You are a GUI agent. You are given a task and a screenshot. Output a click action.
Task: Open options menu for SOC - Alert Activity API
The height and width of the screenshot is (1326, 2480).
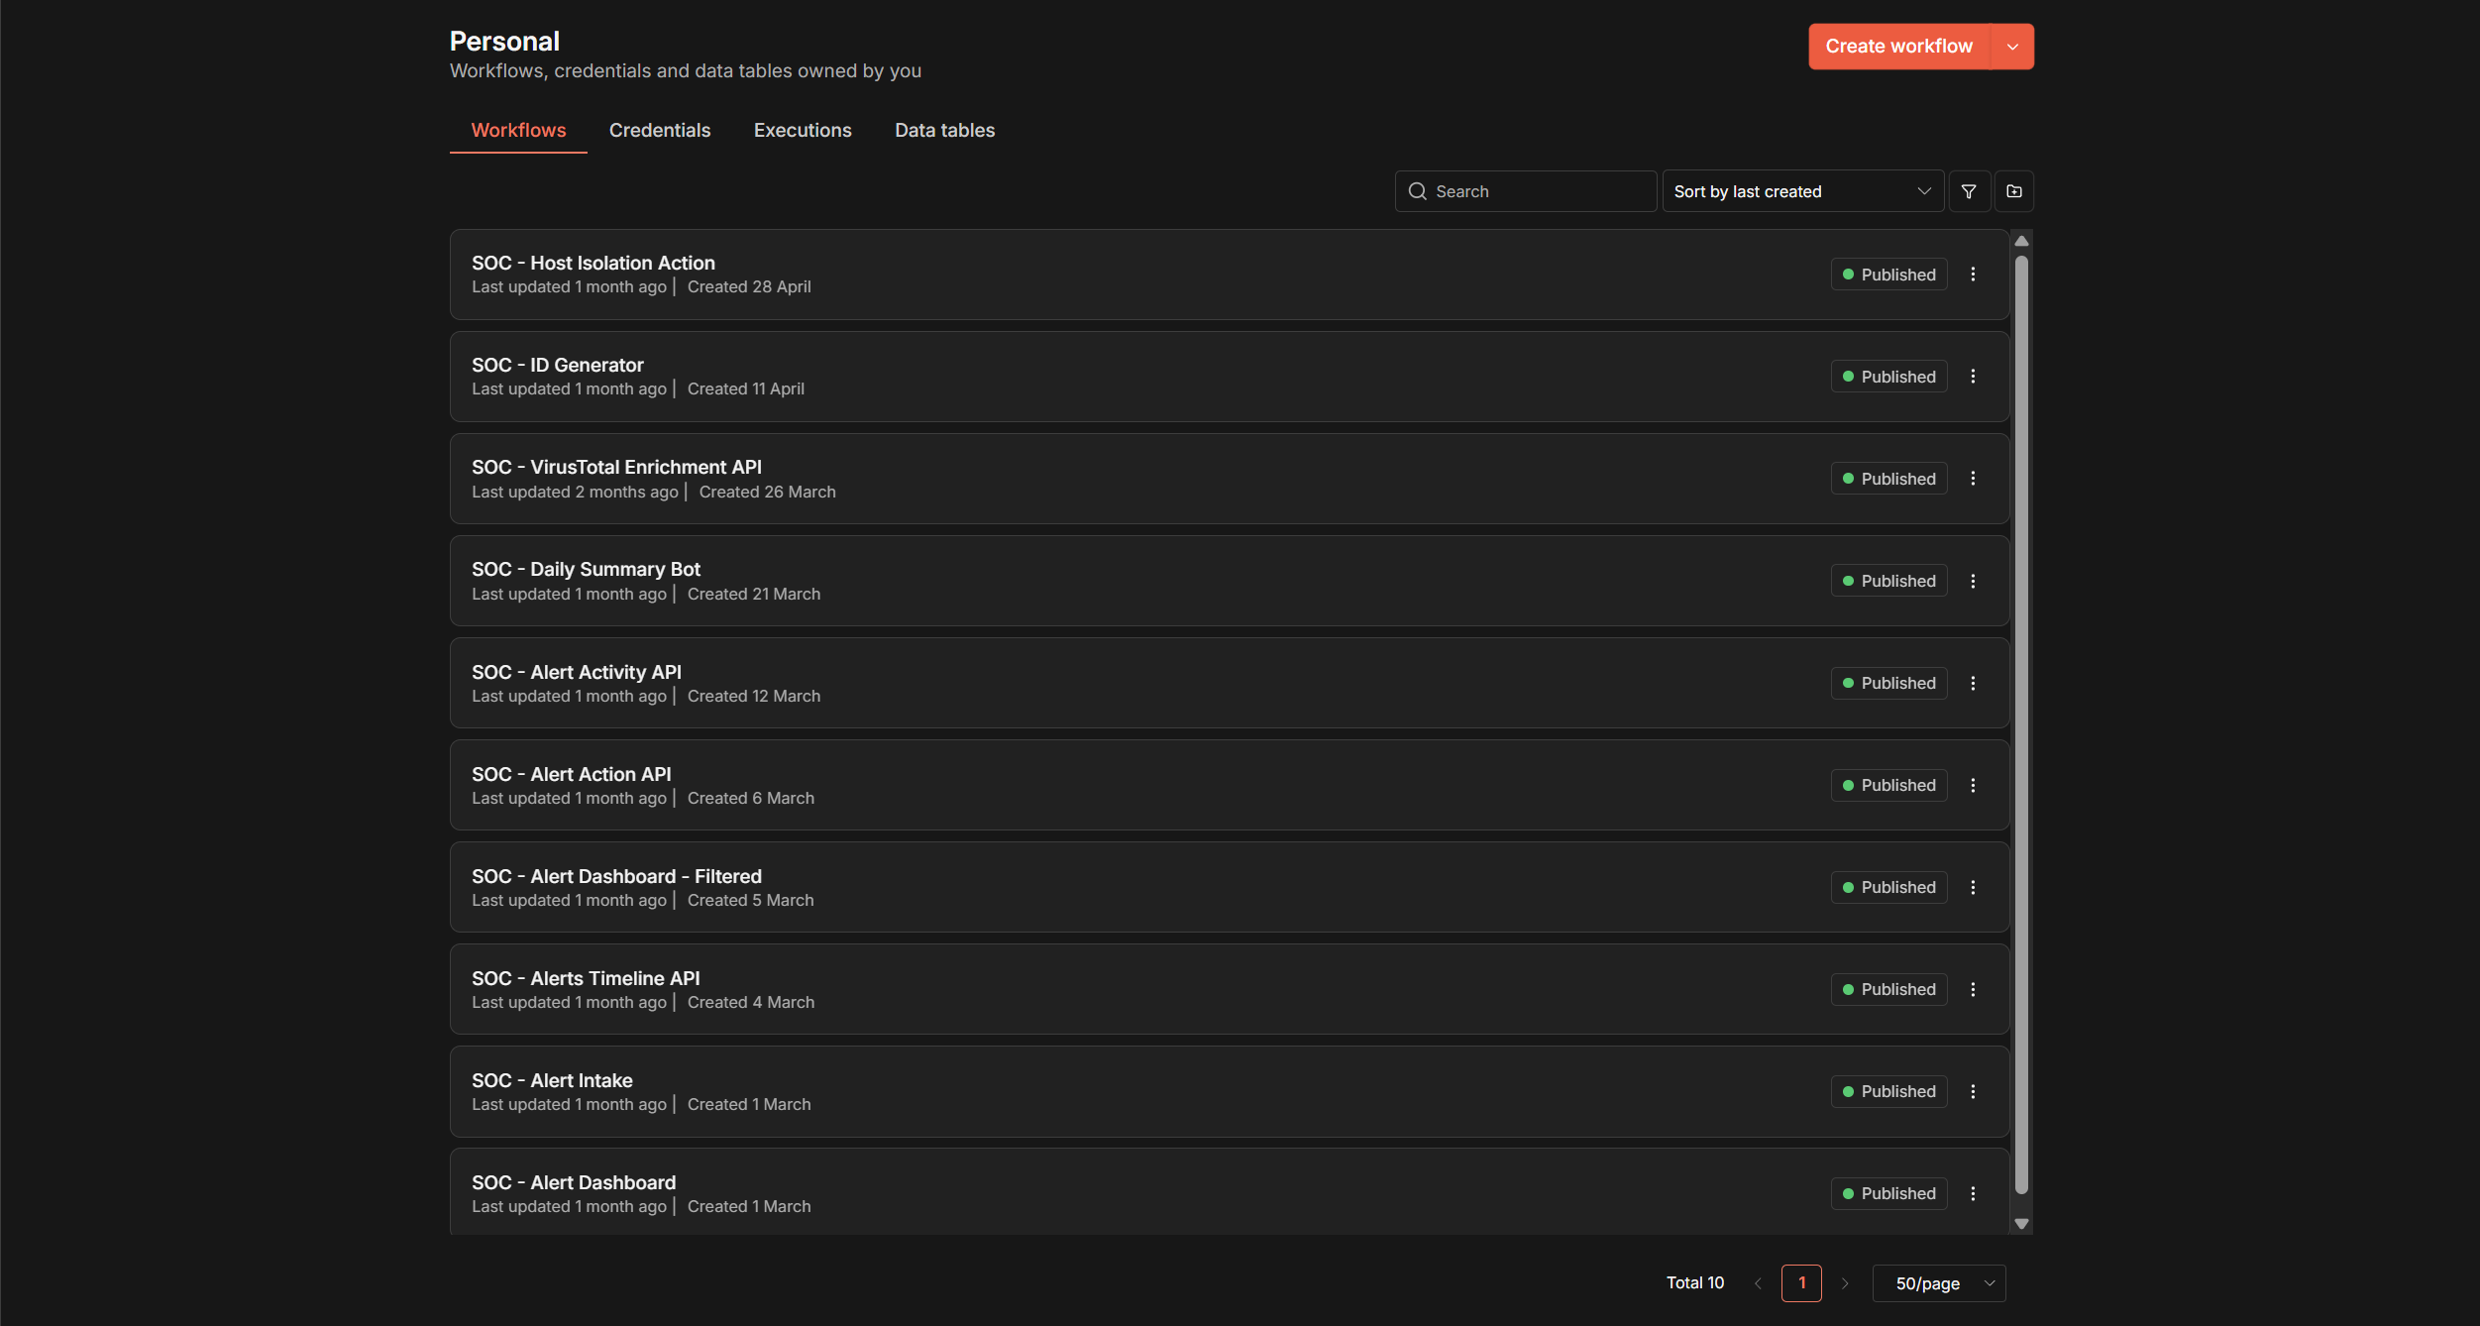(1973, 683)
